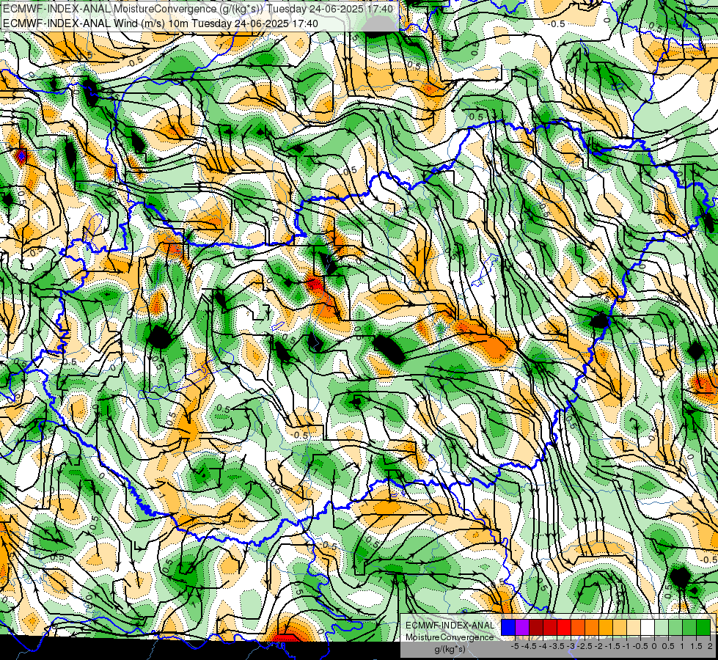Click the -2.5 legend tick label
This screenshot has height=660, width=718.
[585, 646]
